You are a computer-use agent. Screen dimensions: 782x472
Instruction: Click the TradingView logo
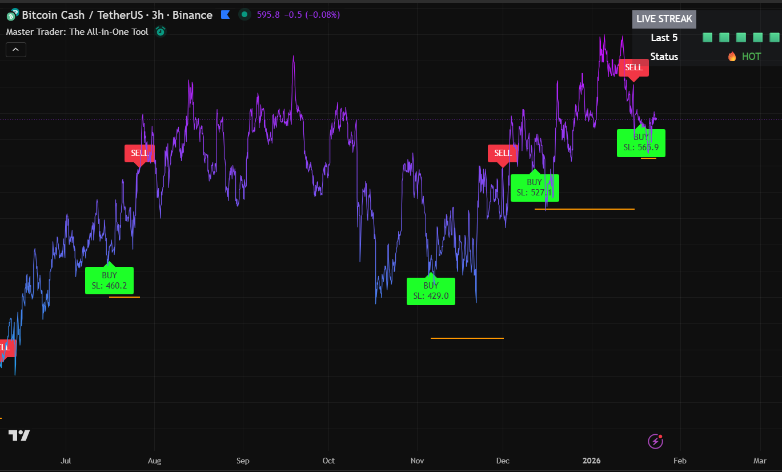(19, 435)
